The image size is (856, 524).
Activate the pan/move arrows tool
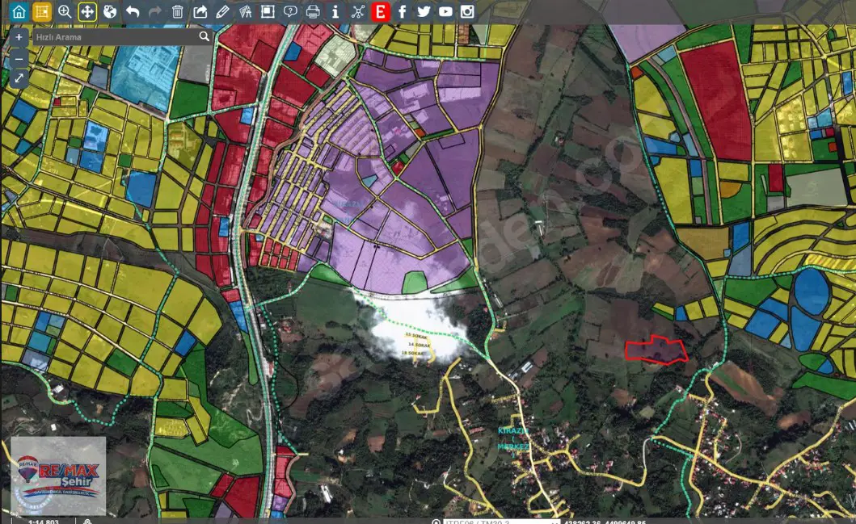87,11
